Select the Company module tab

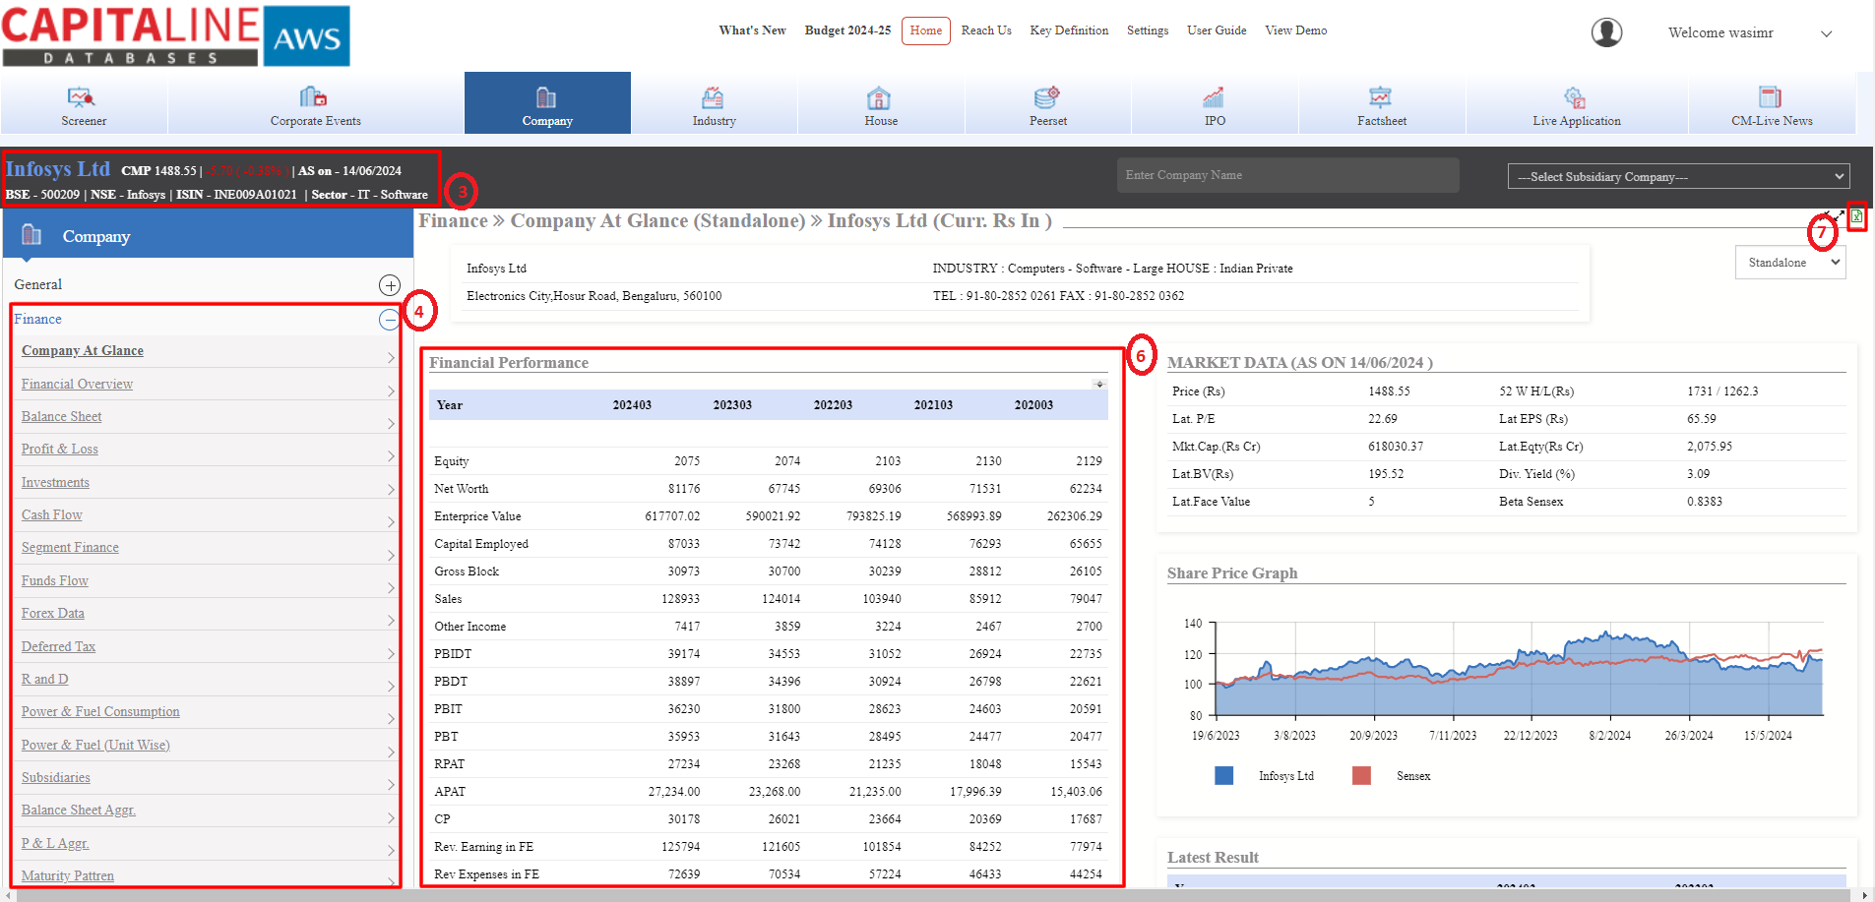tap(547, 102)
